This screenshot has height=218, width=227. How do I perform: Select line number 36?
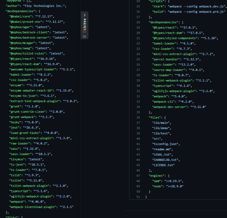pos(138,117)
